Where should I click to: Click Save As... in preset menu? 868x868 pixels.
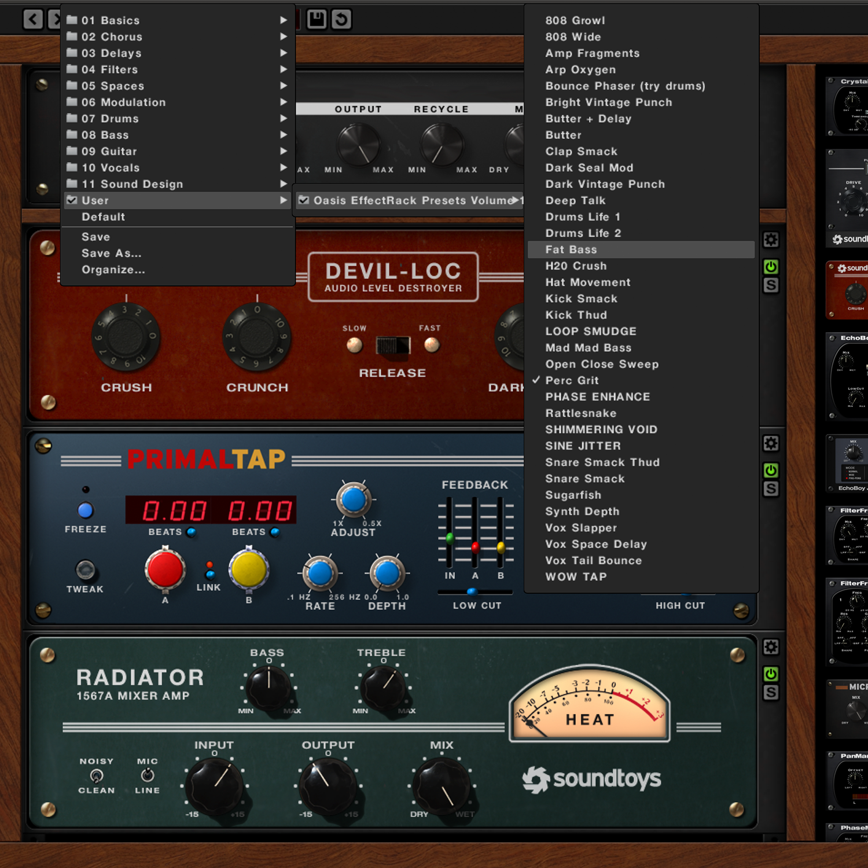111,253
